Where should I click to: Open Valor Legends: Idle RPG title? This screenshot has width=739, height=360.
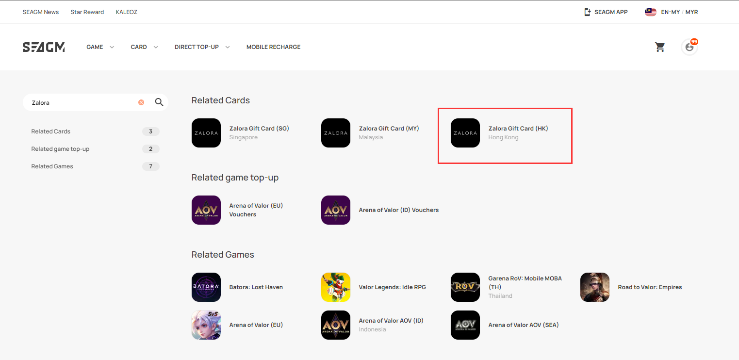click(x=393, y=287)
